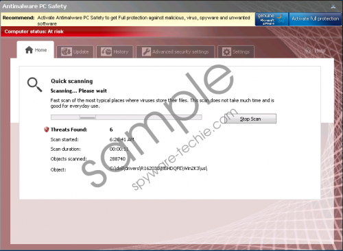The height and width of the screenshot is (251, 343).
Task: Click the Help question mark icon
Action: click(308, 51)
